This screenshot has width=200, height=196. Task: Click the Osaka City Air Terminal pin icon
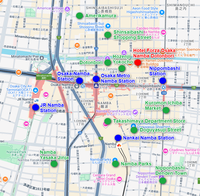[x=36, y=90]
